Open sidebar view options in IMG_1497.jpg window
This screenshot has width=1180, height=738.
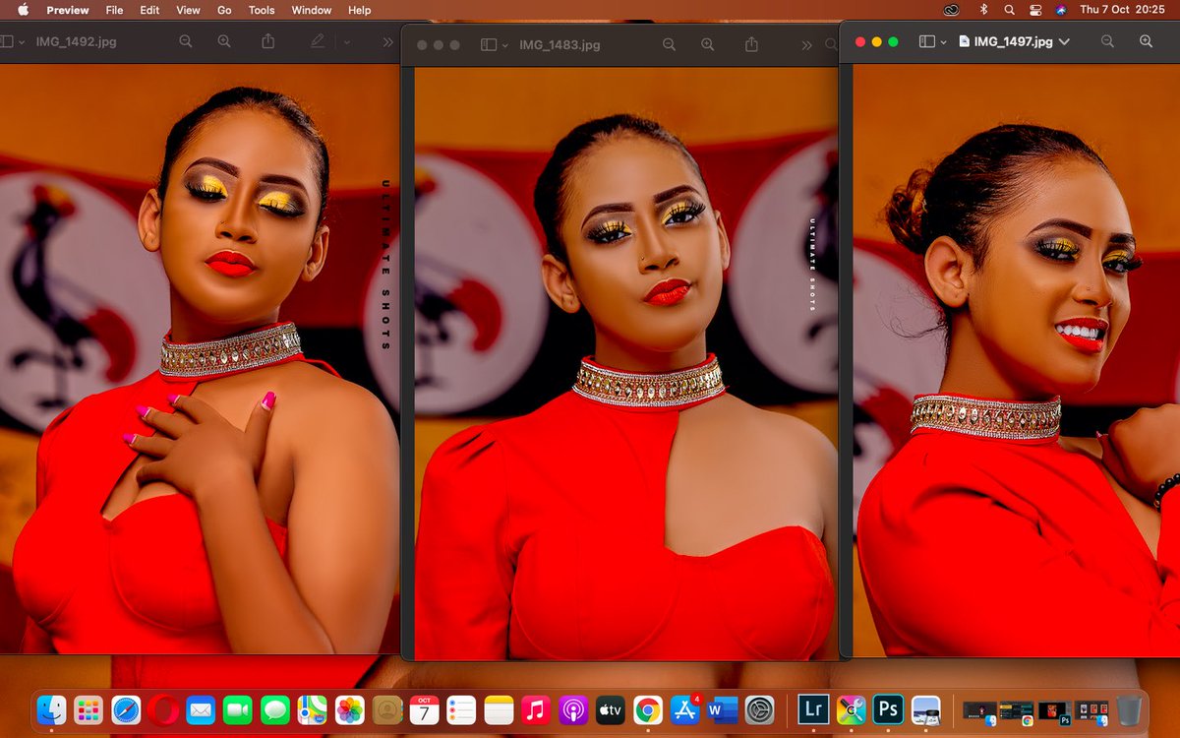[x=943, y=42]
